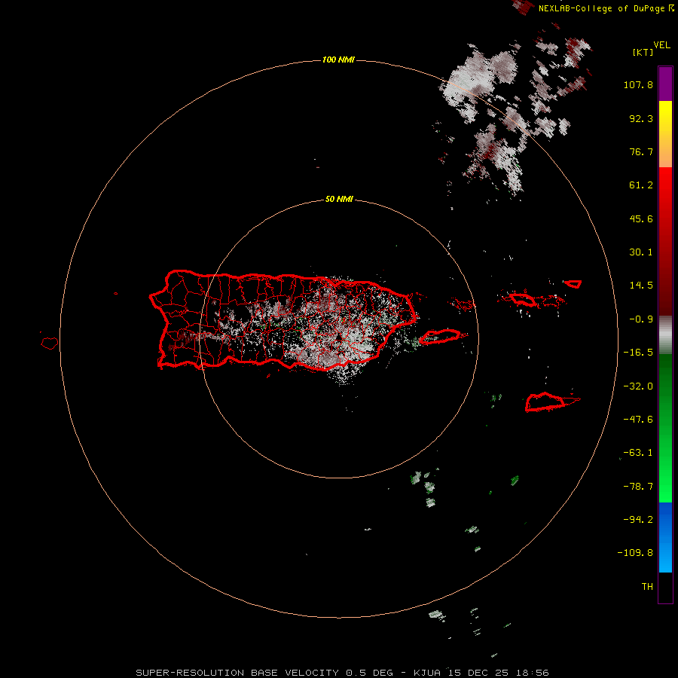Click the Culebra island outline
Screen dimensions: 678x678
coord(463,304)
